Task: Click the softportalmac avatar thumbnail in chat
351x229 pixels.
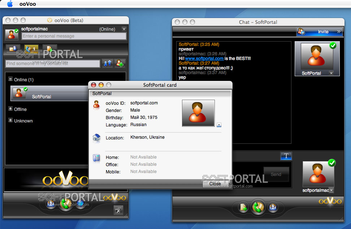Action: pyautogui.click(x=318, y=174)
